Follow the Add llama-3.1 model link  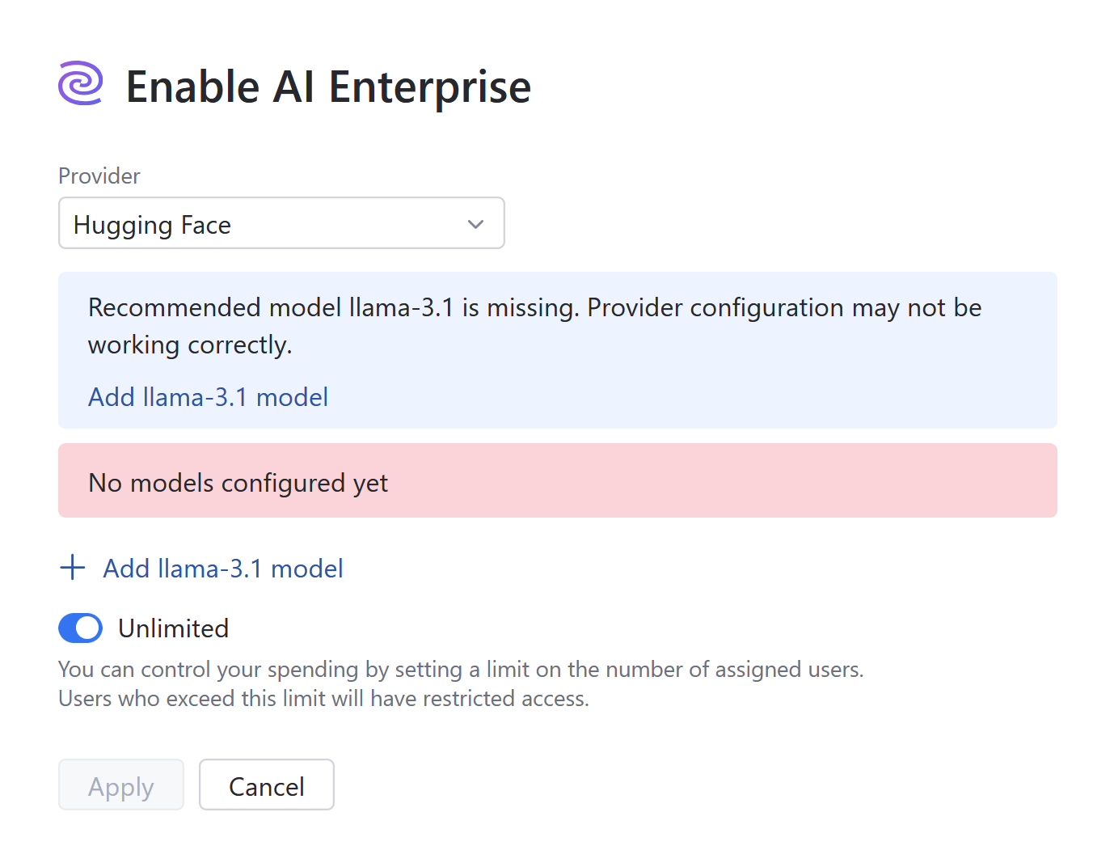point(208,397)
